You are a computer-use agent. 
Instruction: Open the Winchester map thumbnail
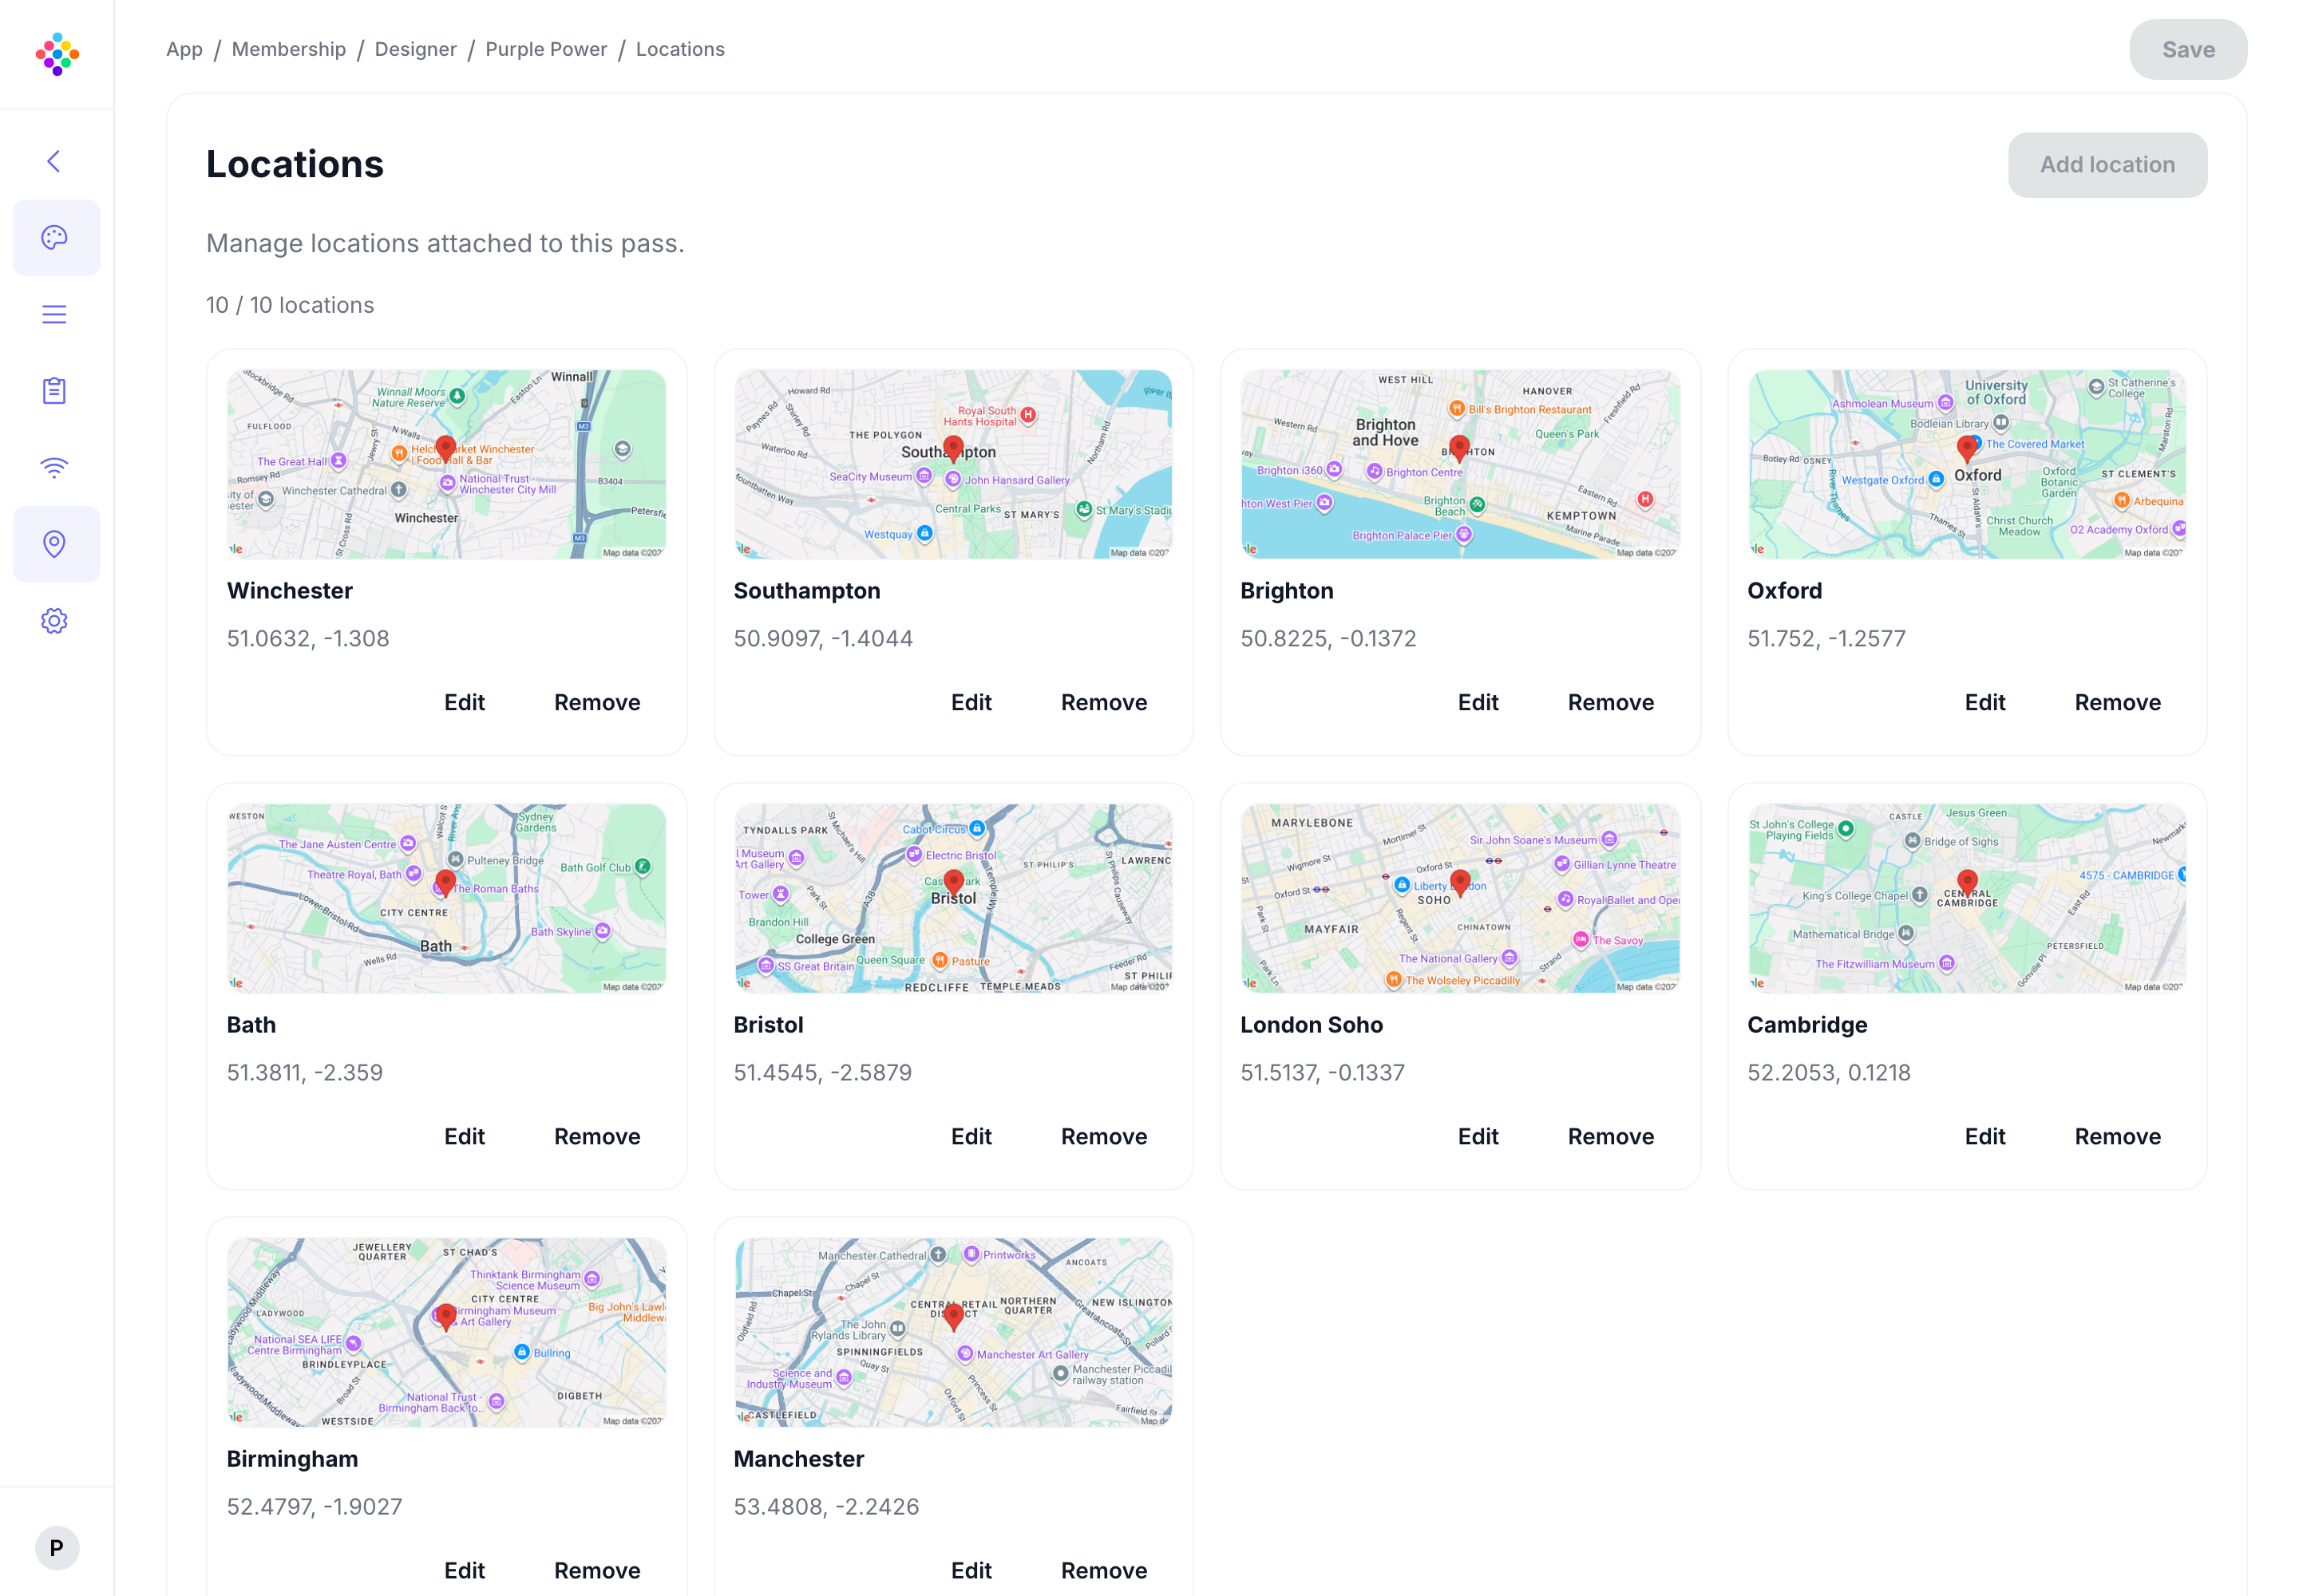pos(446,464)
